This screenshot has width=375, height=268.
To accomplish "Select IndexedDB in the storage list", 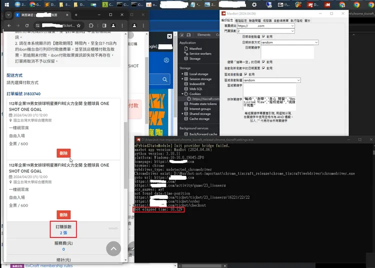I will tap(194, 84).
